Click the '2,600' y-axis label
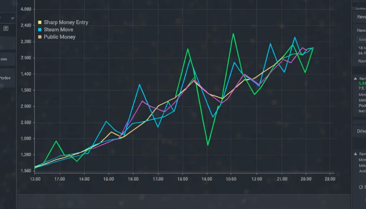366x209 pixels. 26,106
